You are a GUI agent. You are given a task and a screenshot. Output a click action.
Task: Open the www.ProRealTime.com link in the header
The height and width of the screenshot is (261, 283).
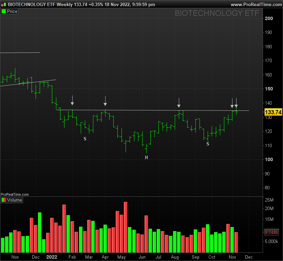(x=256, y=4)
